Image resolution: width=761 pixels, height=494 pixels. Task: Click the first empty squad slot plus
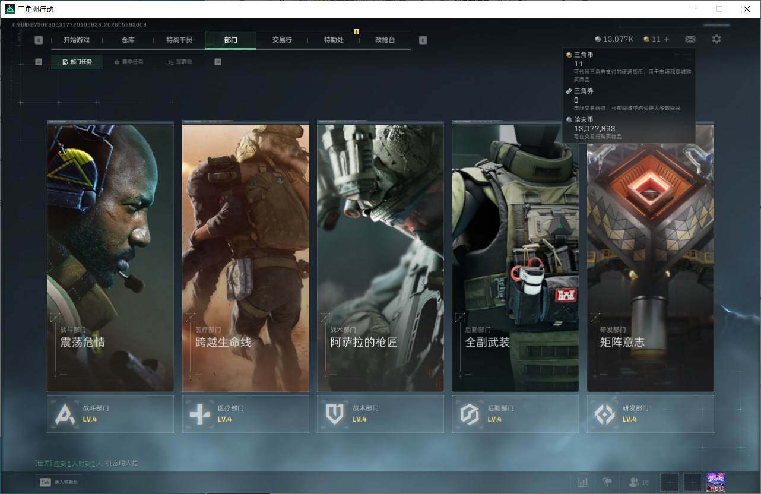point(670,482)
